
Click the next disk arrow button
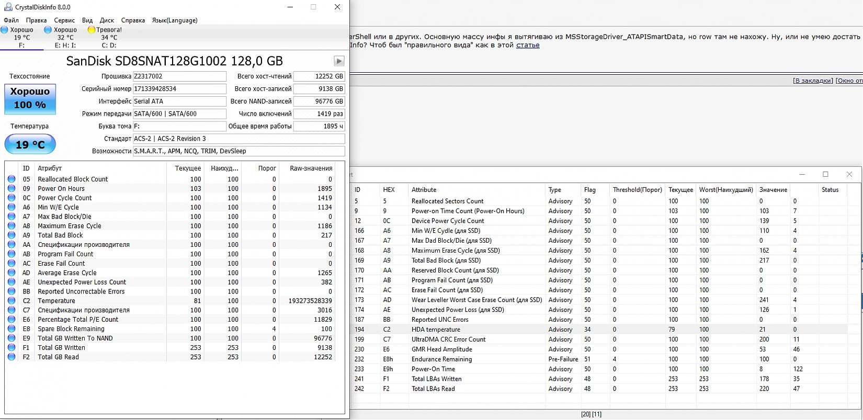click(x=339, y=61)
